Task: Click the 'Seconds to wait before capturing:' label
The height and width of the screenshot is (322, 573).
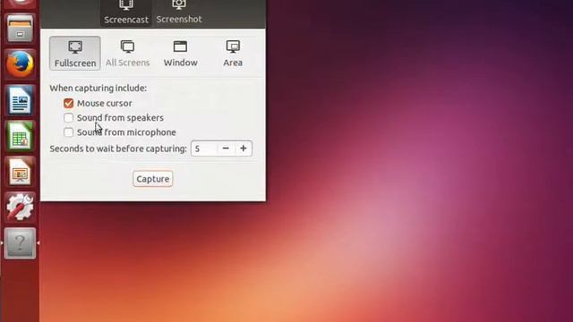Action: tap(118, 149)
